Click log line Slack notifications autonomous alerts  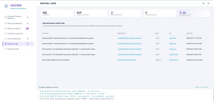[x=76, y=99]
